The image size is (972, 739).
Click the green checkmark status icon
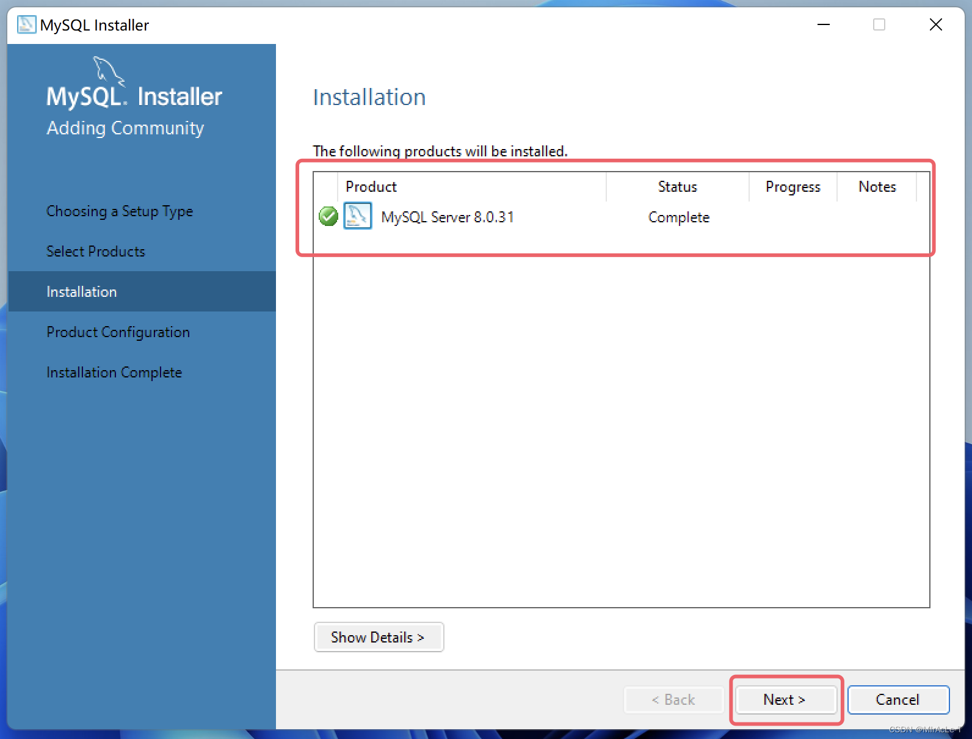328,216
